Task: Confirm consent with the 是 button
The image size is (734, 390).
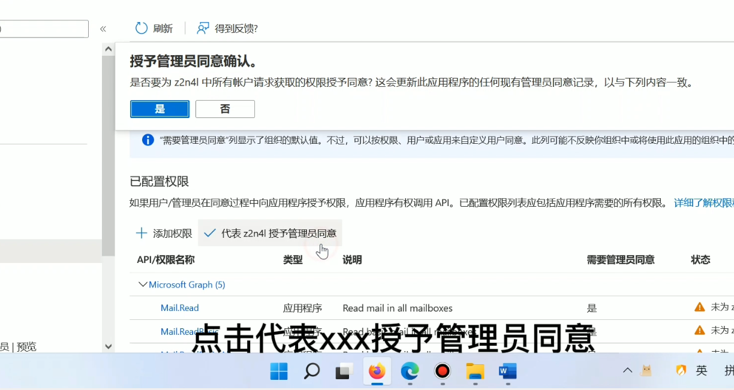Action: (x=160, y=109)
